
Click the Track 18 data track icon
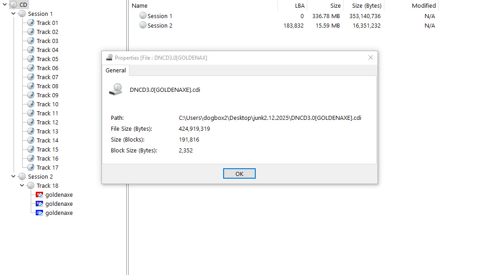pos(31,185)
